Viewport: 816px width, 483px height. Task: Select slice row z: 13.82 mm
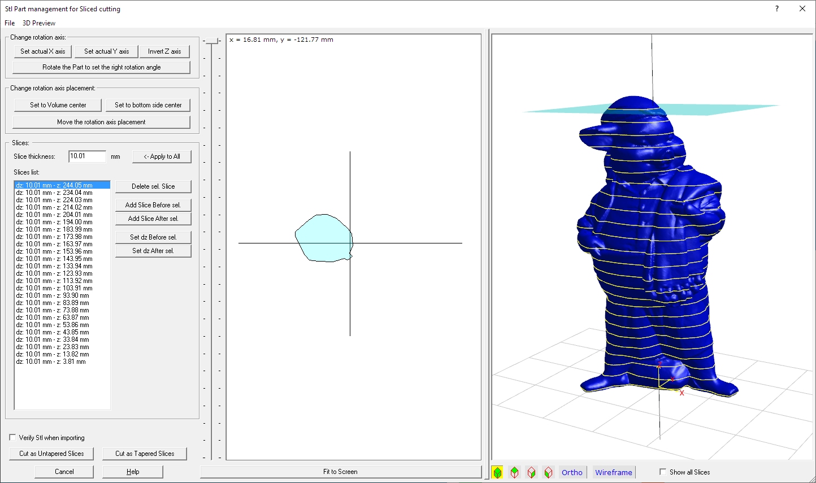click(x=62, y=354)
